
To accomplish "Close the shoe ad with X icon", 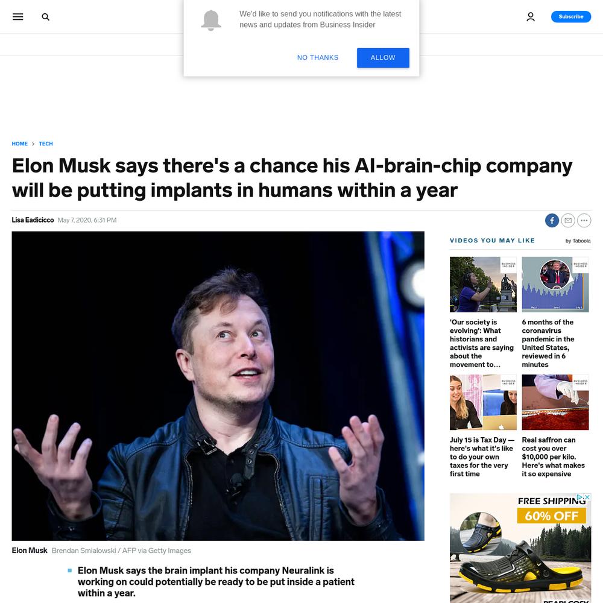I will [587, 497].
